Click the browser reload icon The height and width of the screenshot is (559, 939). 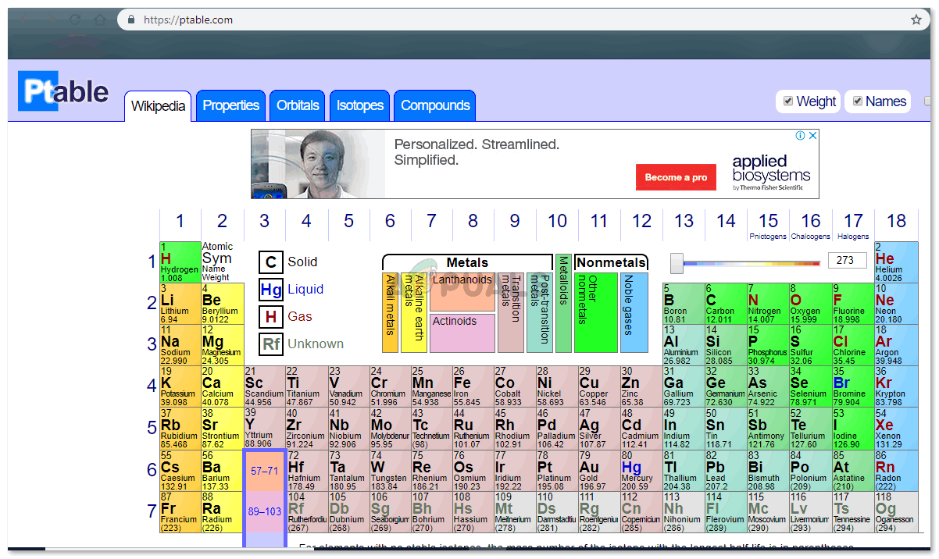(75, 20)
